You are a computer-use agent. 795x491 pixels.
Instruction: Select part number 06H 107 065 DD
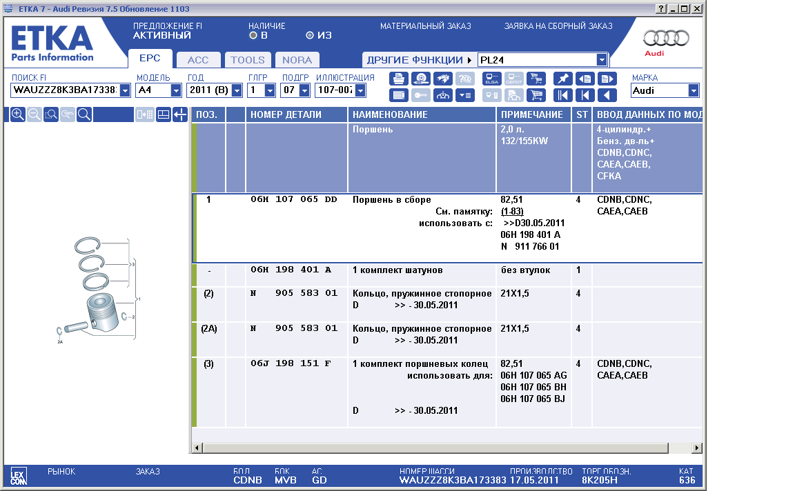(294, 200)
